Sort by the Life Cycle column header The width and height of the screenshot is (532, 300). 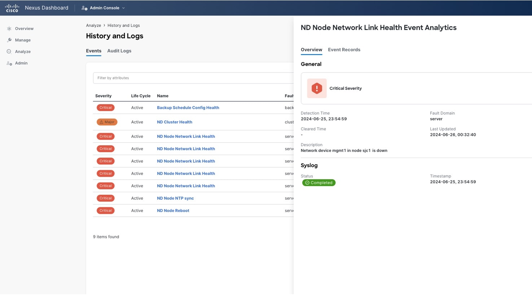click(141, 96)
